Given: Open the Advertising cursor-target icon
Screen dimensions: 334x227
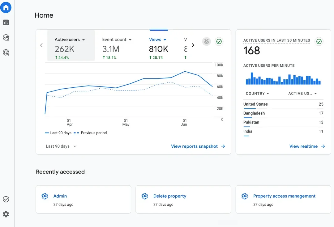Looking at the screenshot, I should [x=6, y=52].
